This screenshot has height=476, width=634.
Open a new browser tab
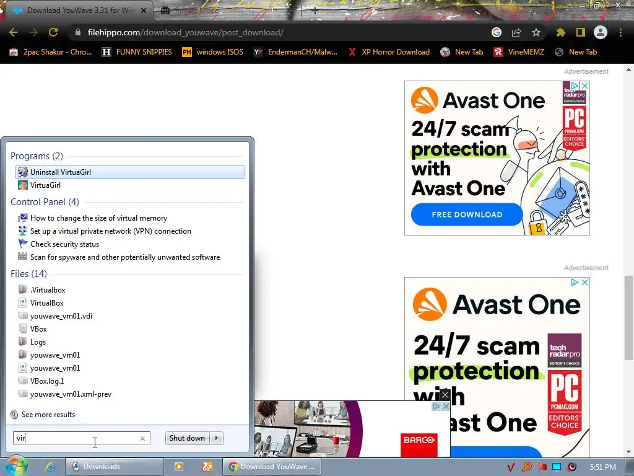point(315,11)
